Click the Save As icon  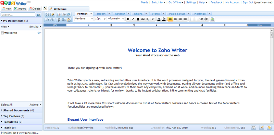click(52, 15)
